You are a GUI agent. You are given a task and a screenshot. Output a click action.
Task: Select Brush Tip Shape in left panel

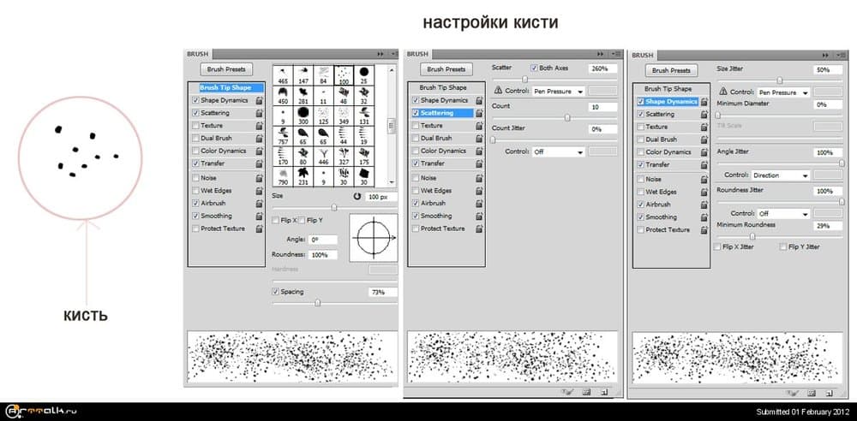pos(225,87)
